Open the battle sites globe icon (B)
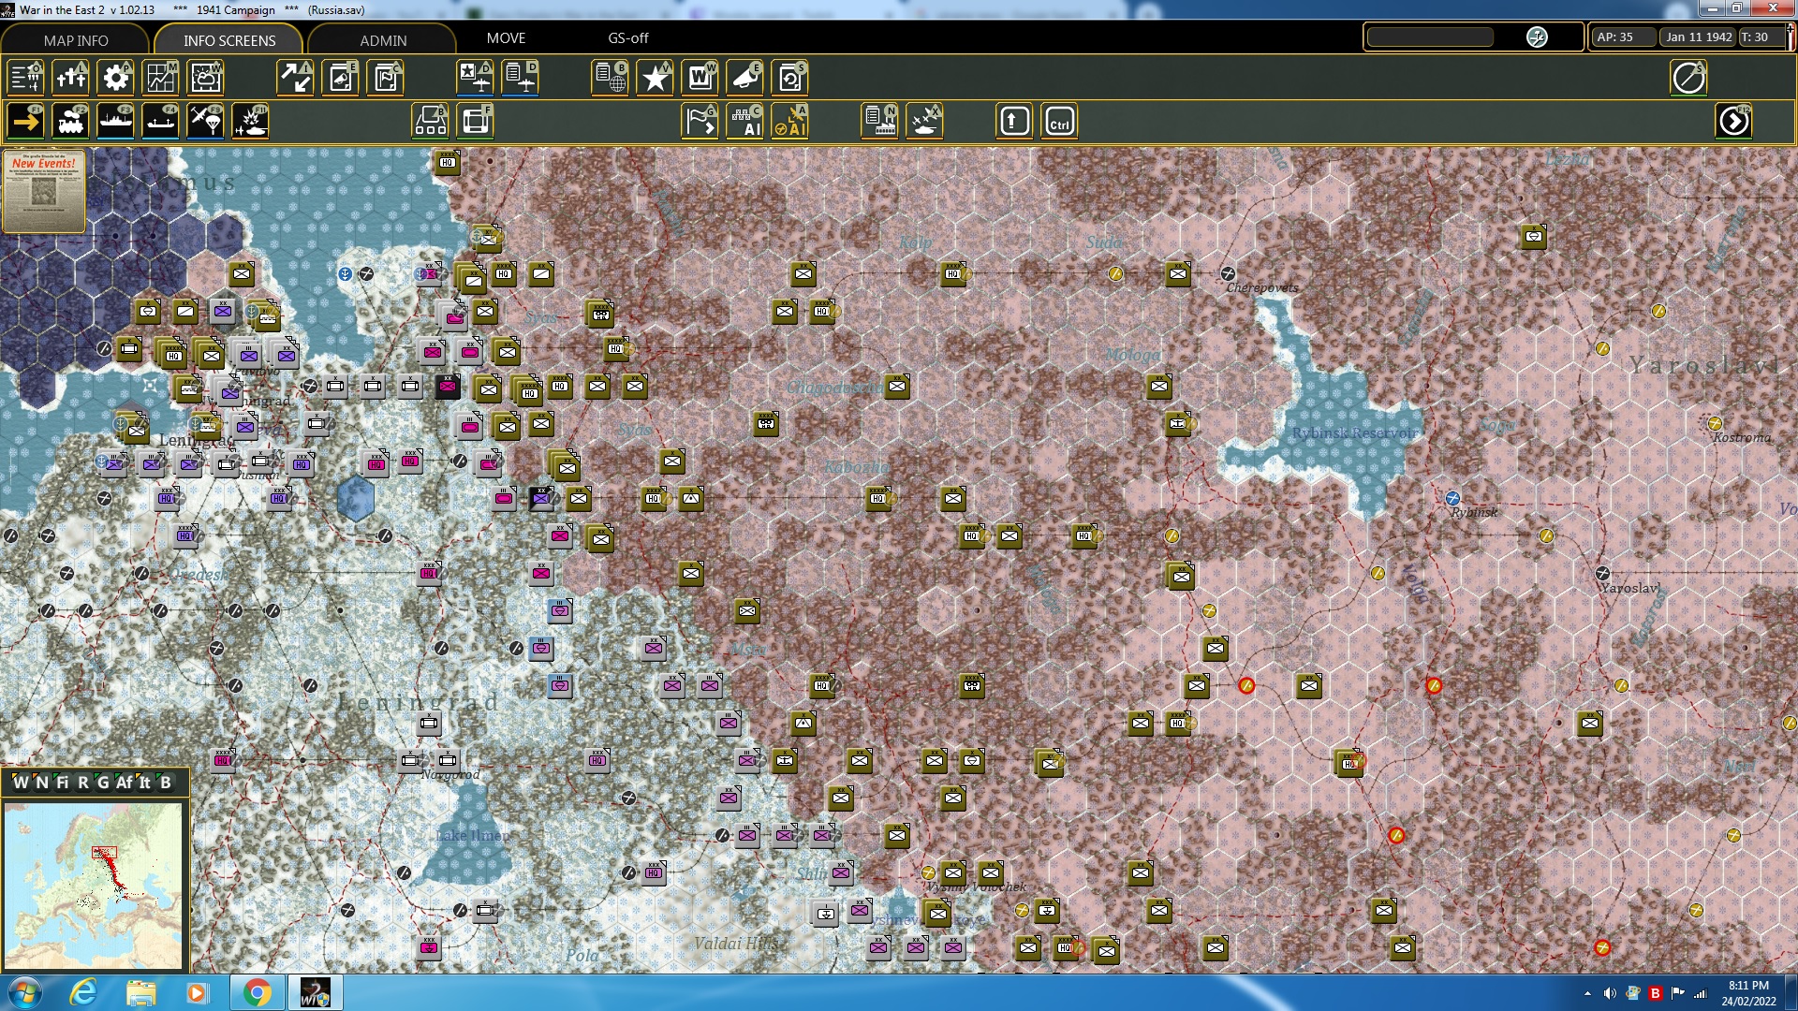The width and height of the screenshot is (1798, 1011). 610,78
